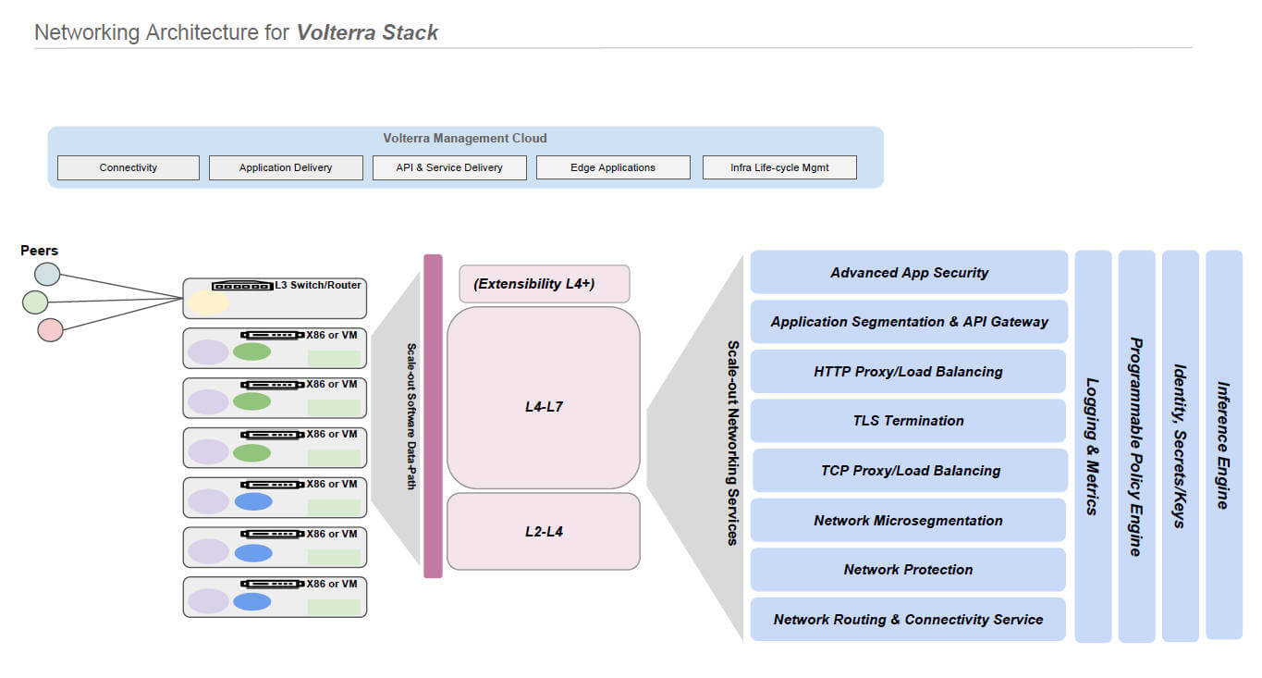Image resolution: width=1262 pixels, height=678 pixels.
Task: Open the Advanced App Security block
Action: pos(909,272)
